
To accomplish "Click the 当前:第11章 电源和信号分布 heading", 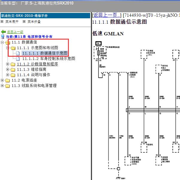I will point(29,37).
